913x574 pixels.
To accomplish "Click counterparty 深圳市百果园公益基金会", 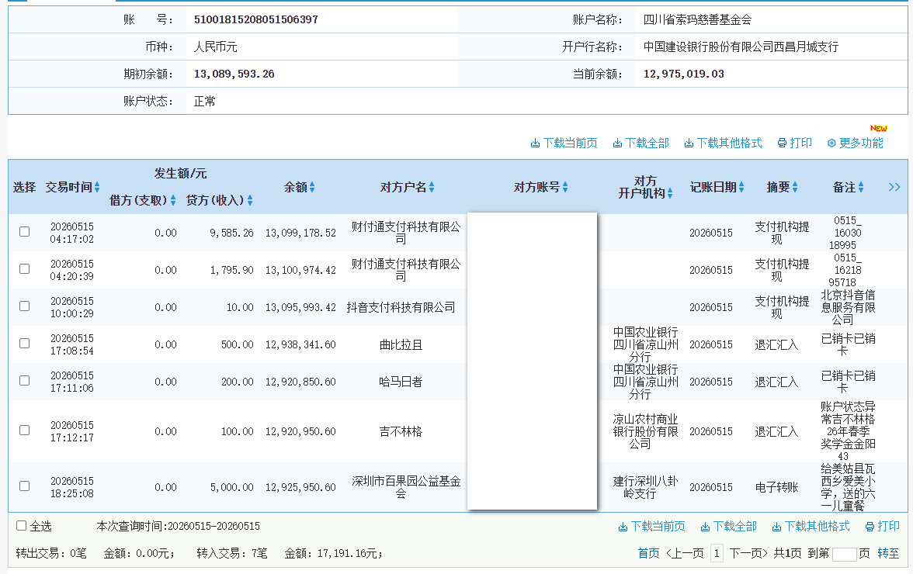I will click(406, 487).
